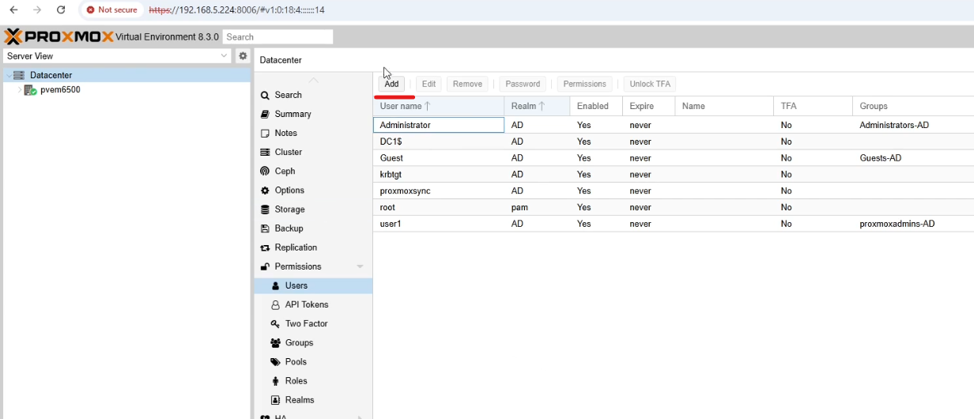974x419 pixels.
Task: Sort by the User name column header
Action: 438,106
